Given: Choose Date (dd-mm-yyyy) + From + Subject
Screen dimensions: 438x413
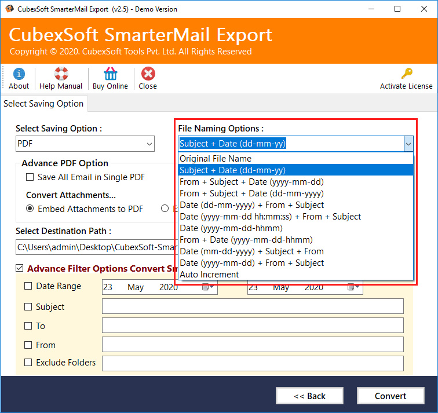Looking at the screenshot, I should pyautogui.click(x=295, y=205).
